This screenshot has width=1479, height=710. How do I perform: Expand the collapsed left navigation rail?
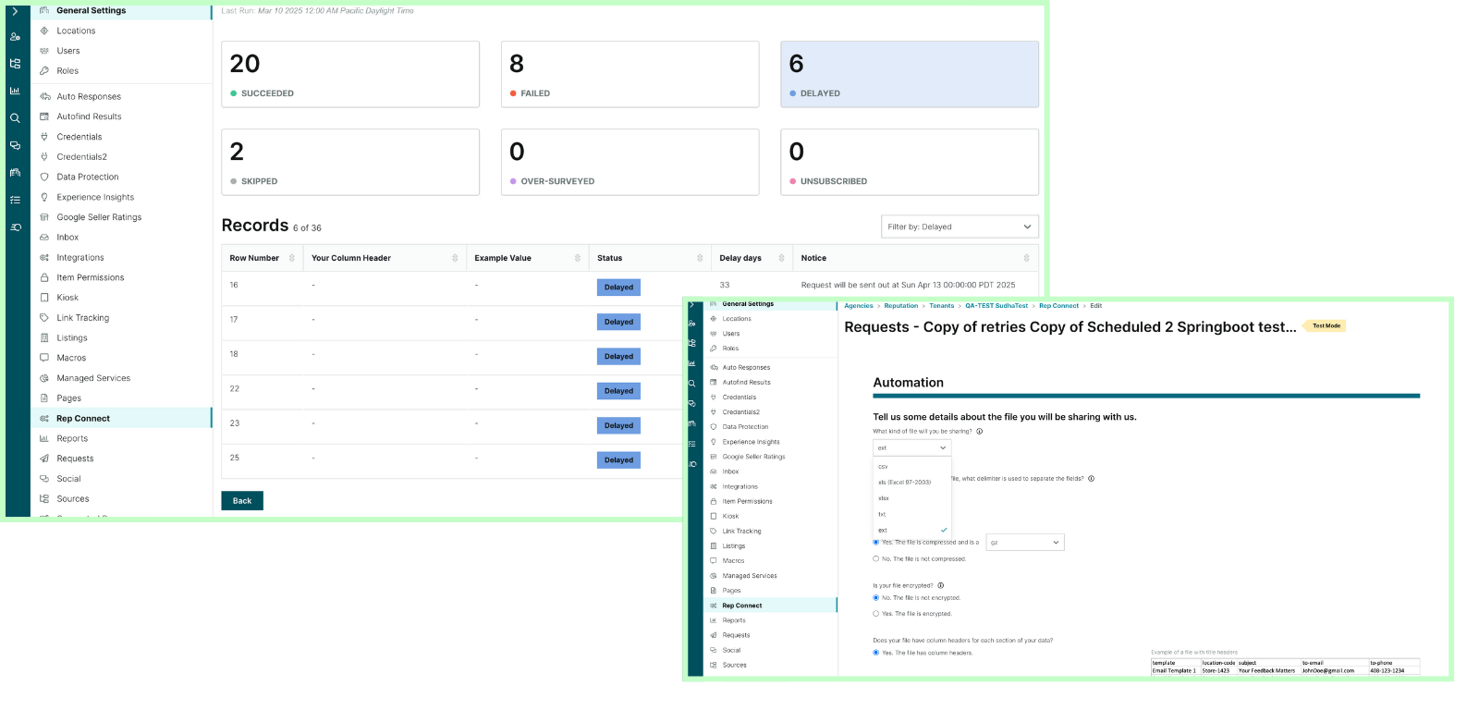pos(15,11)
